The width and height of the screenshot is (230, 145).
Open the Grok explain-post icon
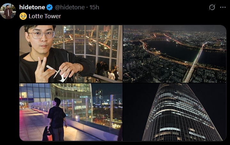coord(212,7)
